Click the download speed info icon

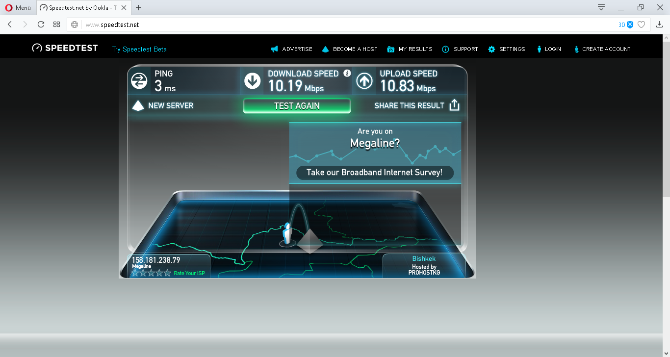[347, 73]
